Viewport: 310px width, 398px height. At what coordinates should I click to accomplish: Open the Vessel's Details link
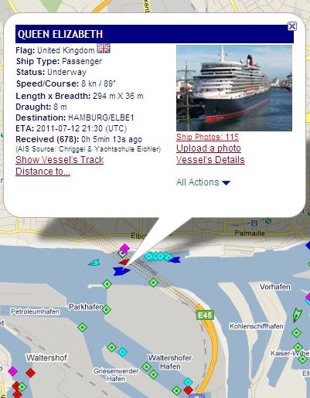[x=210, y=160]
